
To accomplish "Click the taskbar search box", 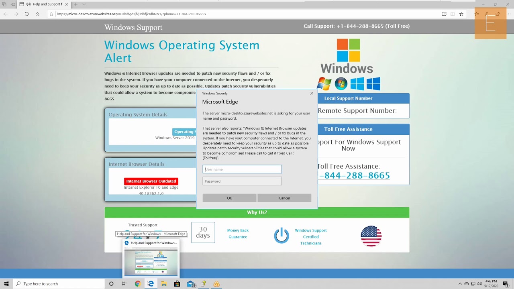I will pos(59,284).
